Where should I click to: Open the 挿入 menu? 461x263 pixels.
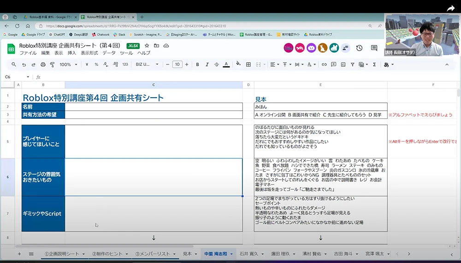72,53
